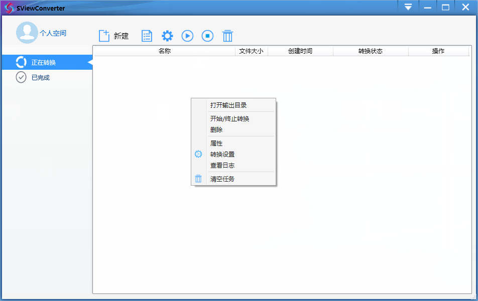Image resolution: width=478 pixels, height=301 pixels.
Task: Select the 正在转换 sidebar tab
Action: 44,63
